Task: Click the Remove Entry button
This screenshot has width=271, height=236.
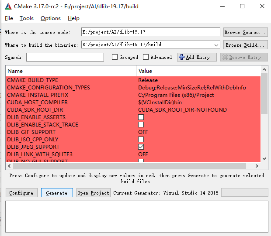Action: tap(244, 57)
